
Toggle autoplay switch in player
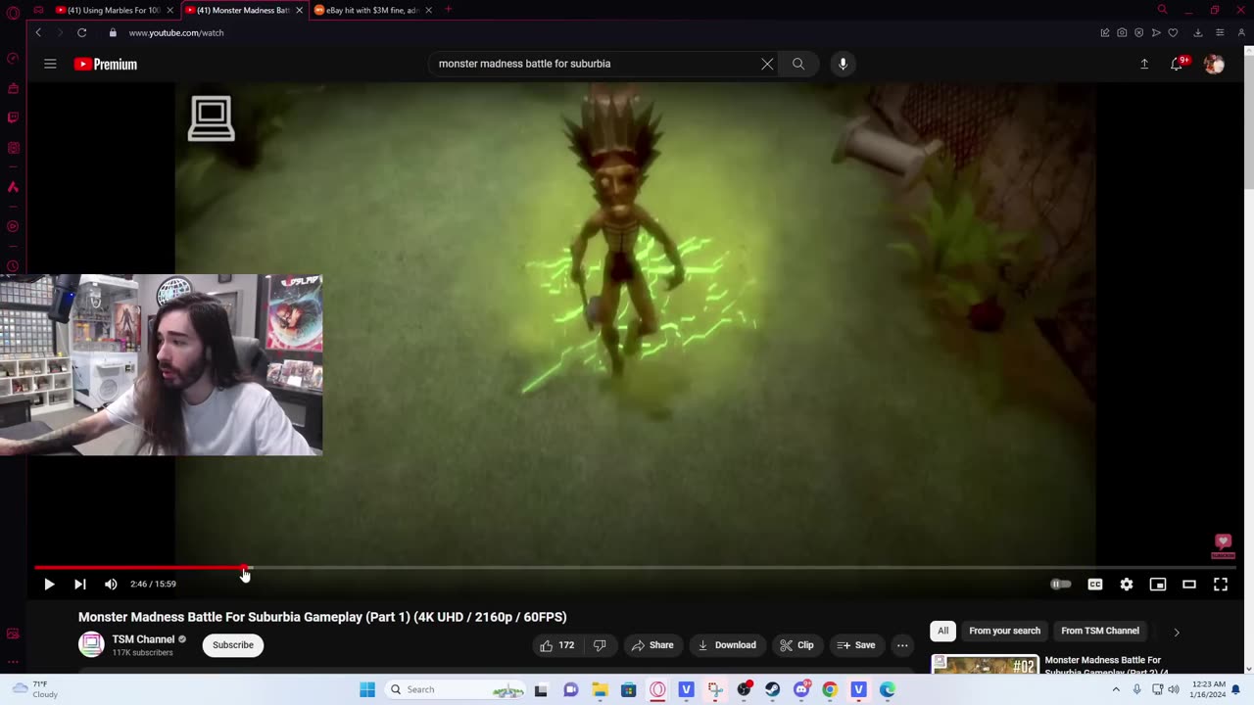click(1061, 584)
